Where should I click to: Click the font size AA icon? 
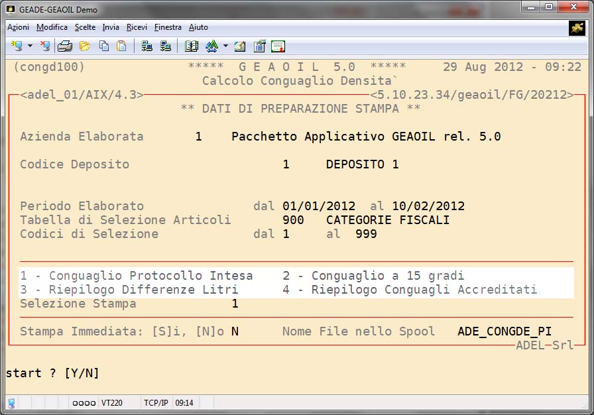click(x=211, y=46)
